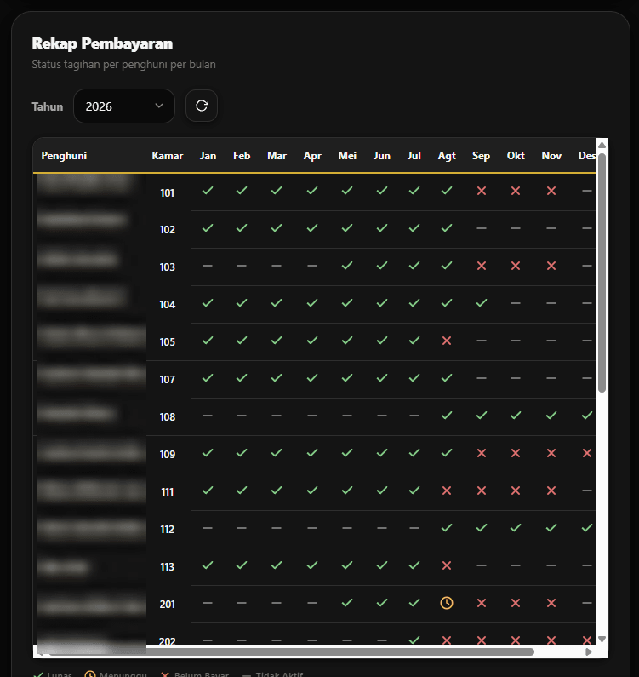Screen dimensions: 639x677
Task: Click room number 105 cell
Action: 168,342
